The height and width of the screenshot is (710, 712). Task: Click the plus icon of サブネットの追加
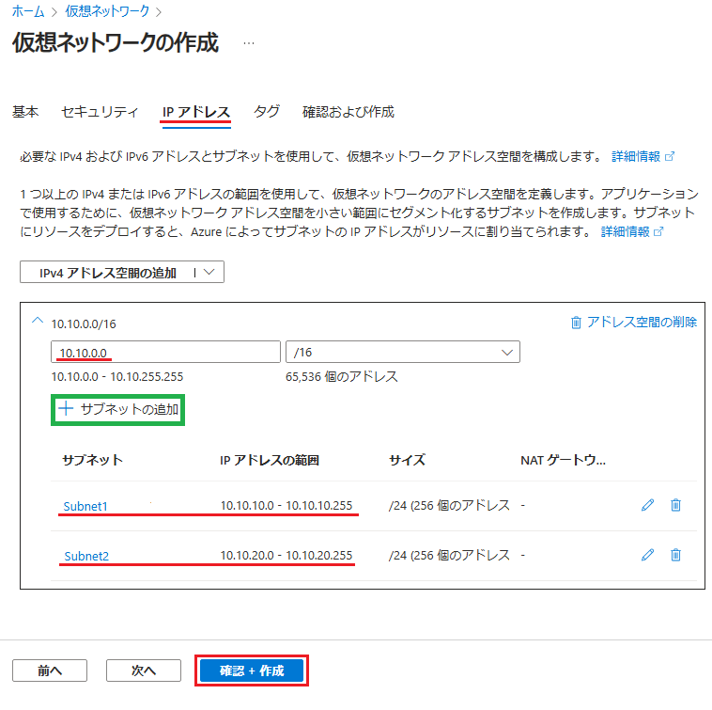pyautogui.click(x=66, y=409)
